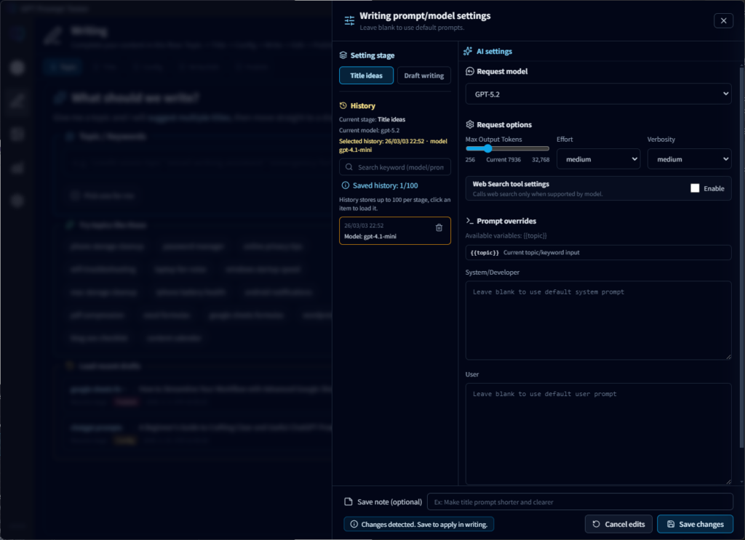Enable the Web Search tool checkbox
Screen dimensions: 745x540
pyautogui.click(x=696, y=188)
